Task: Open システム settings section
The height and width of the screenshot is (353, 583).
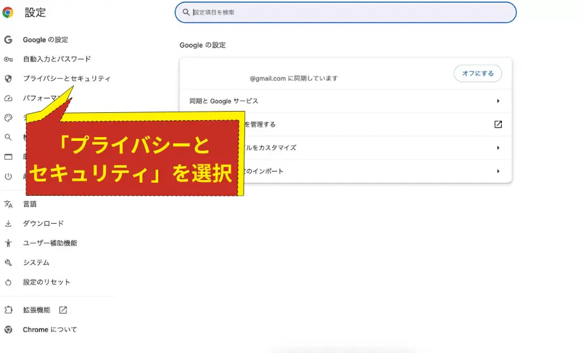Action: coord(36,263)
